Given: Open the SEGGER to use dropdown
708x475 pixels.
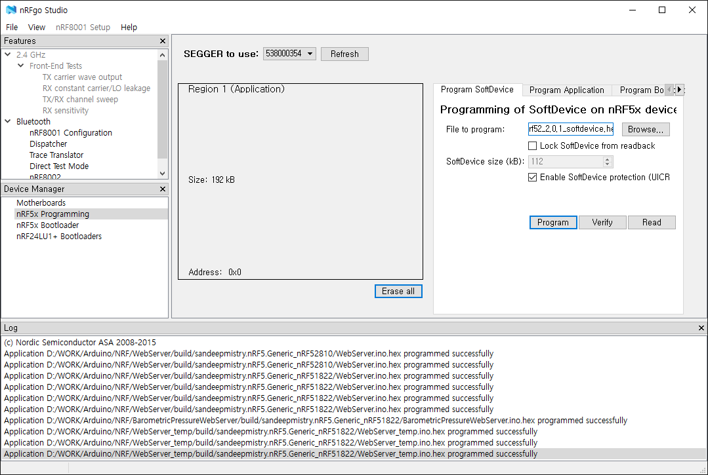Looking at the screenshot, I should click(289, 54).
